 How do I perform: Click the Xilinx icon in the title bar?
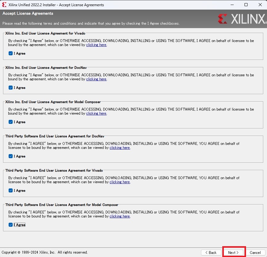[x=4, y=5]
